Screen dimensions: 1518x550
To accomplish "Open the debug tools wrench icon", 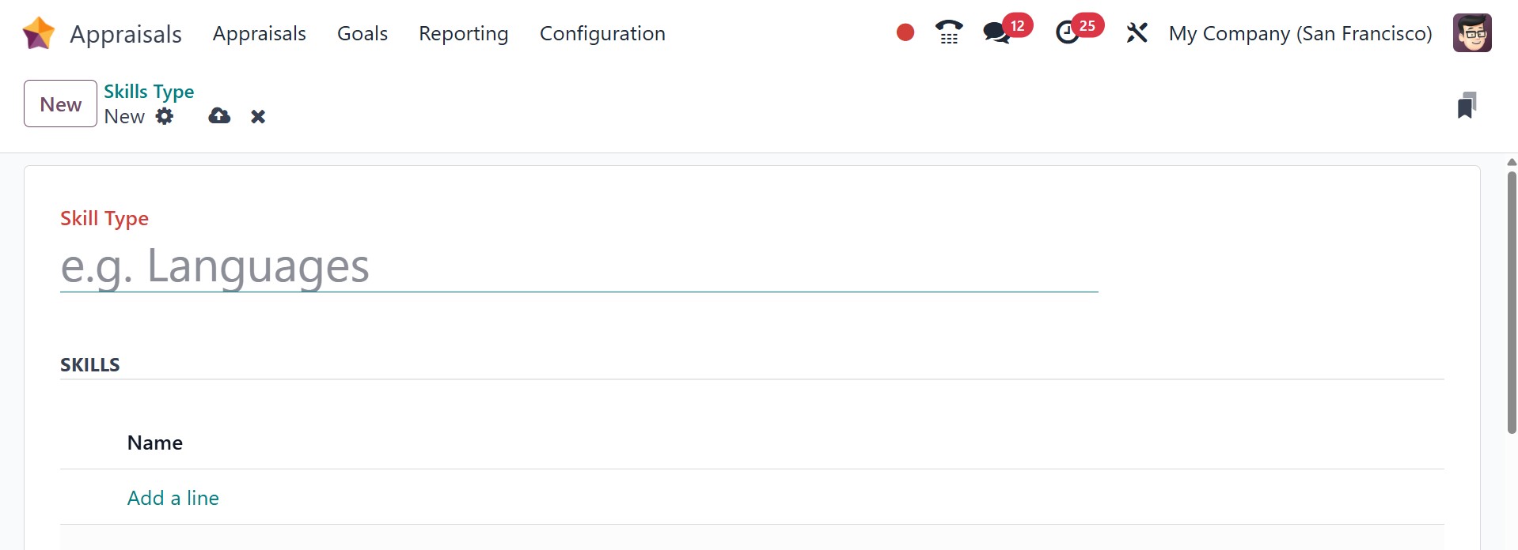I will click(1137, 32).
